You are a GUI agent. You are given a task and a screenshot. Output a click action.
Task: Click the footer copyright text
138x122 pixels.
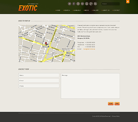(101, 116)
